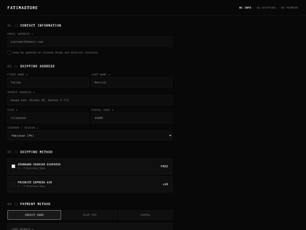This screenshot has height=230, width=306.
Task: Select Priority Express Air option
Action: 90,184
